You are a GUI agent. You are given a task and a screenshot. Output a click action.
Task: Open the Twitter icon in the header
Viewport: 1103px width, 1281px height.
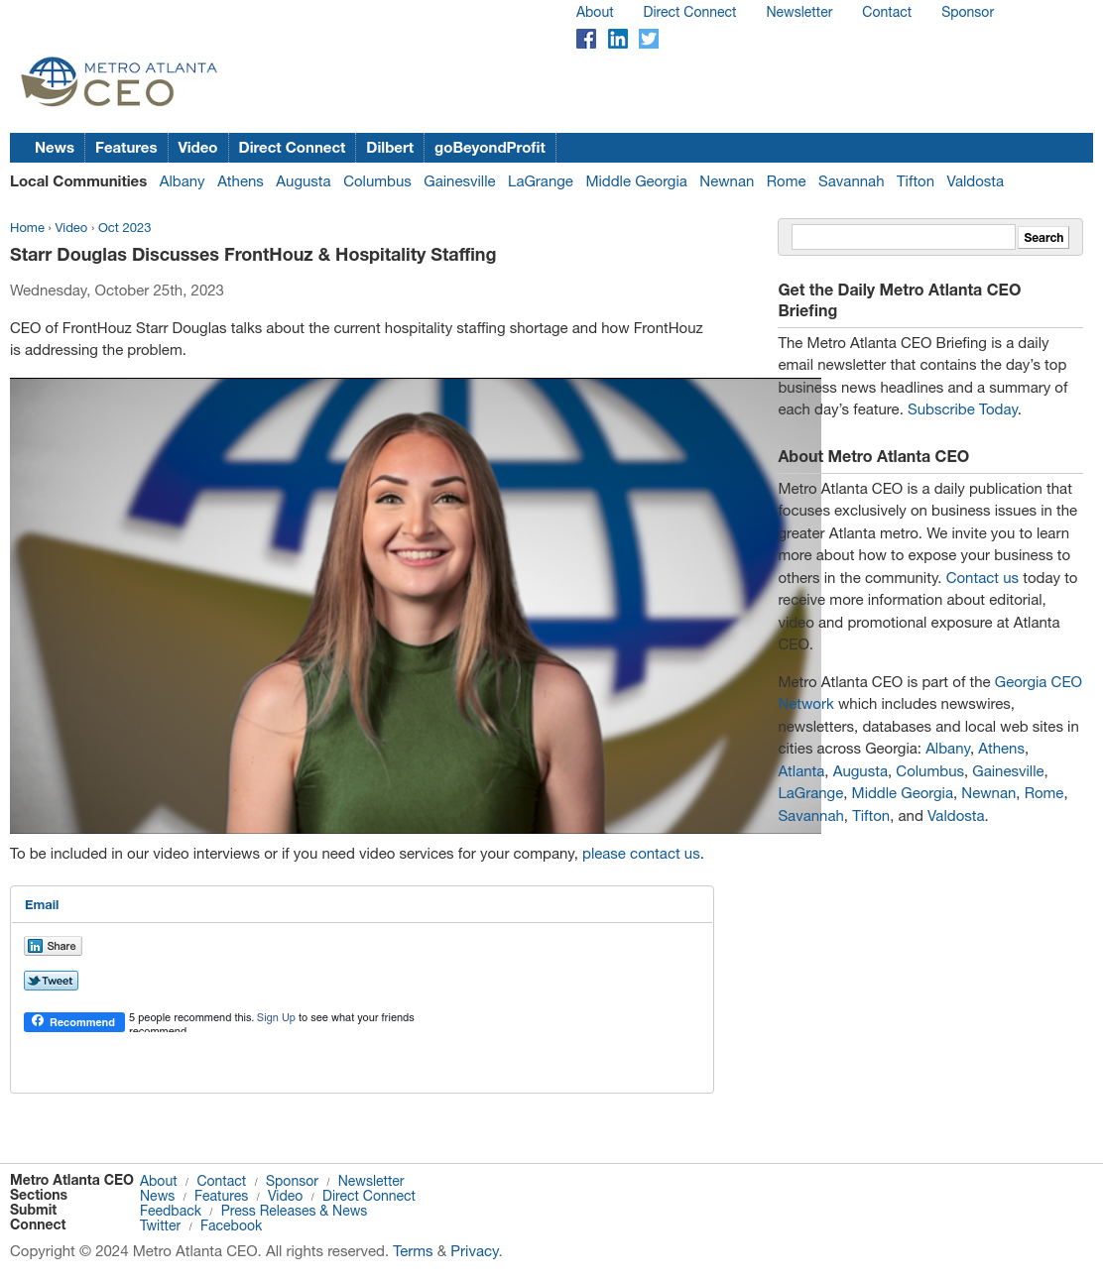pos(649,39)
